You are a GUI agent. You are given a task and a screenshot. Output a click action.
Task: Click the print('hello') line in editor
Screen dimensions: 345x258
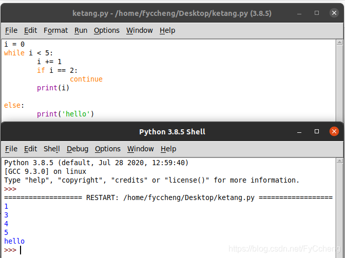coord(65,114)
